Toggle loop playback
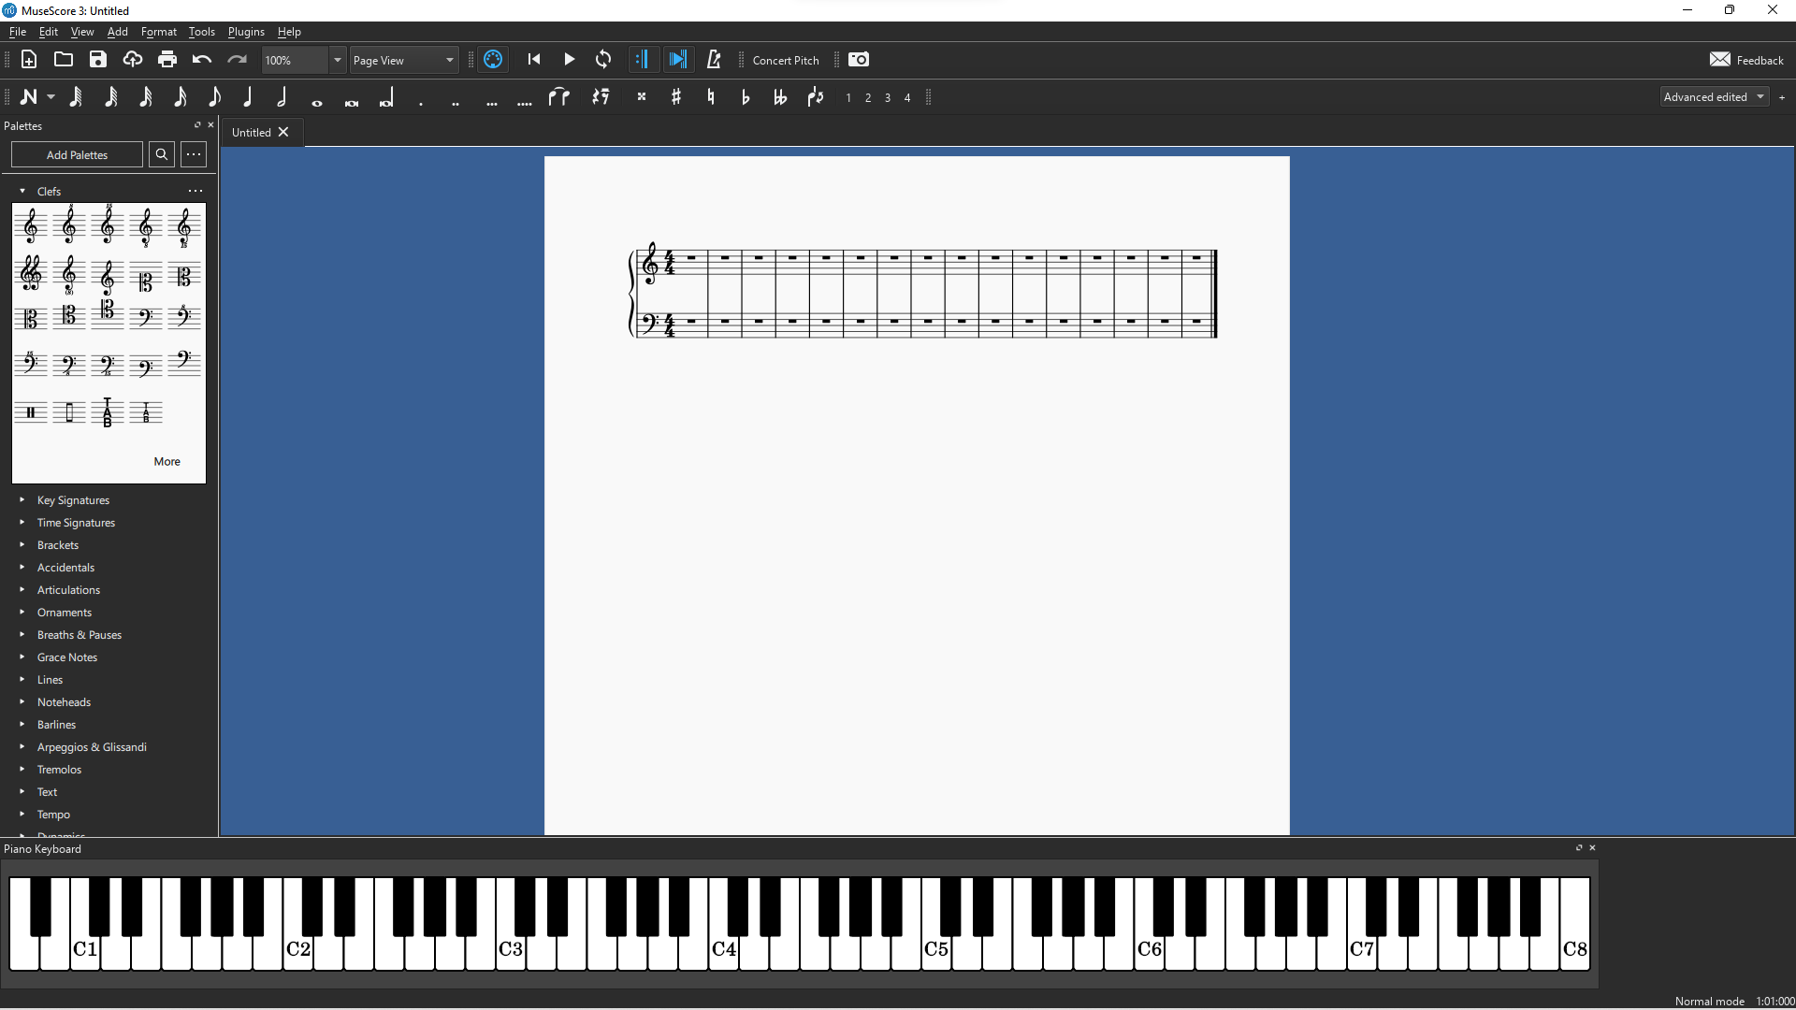The image size is (1796, 1010). (x=603, y=60)
